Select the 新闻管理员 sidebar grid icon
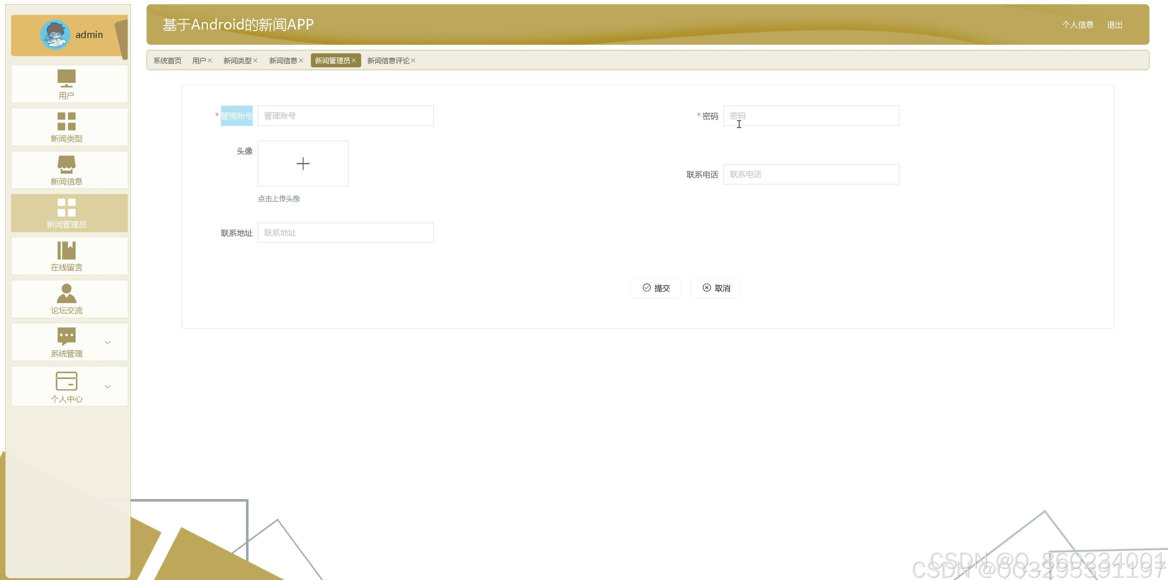This screenshot has height=580, width=1168. coord(66,207)
